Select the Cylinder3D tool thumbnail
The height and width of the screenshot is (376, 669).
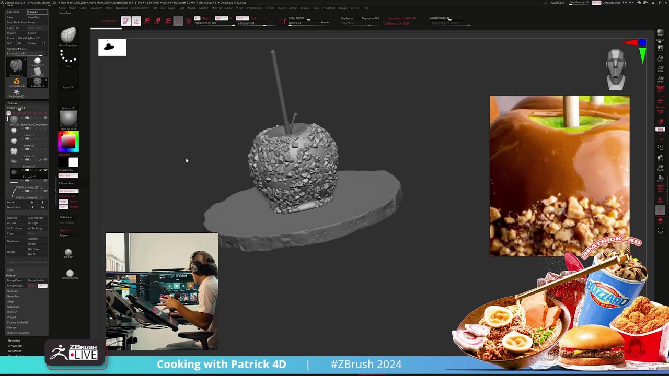click(x=37, y=72)
